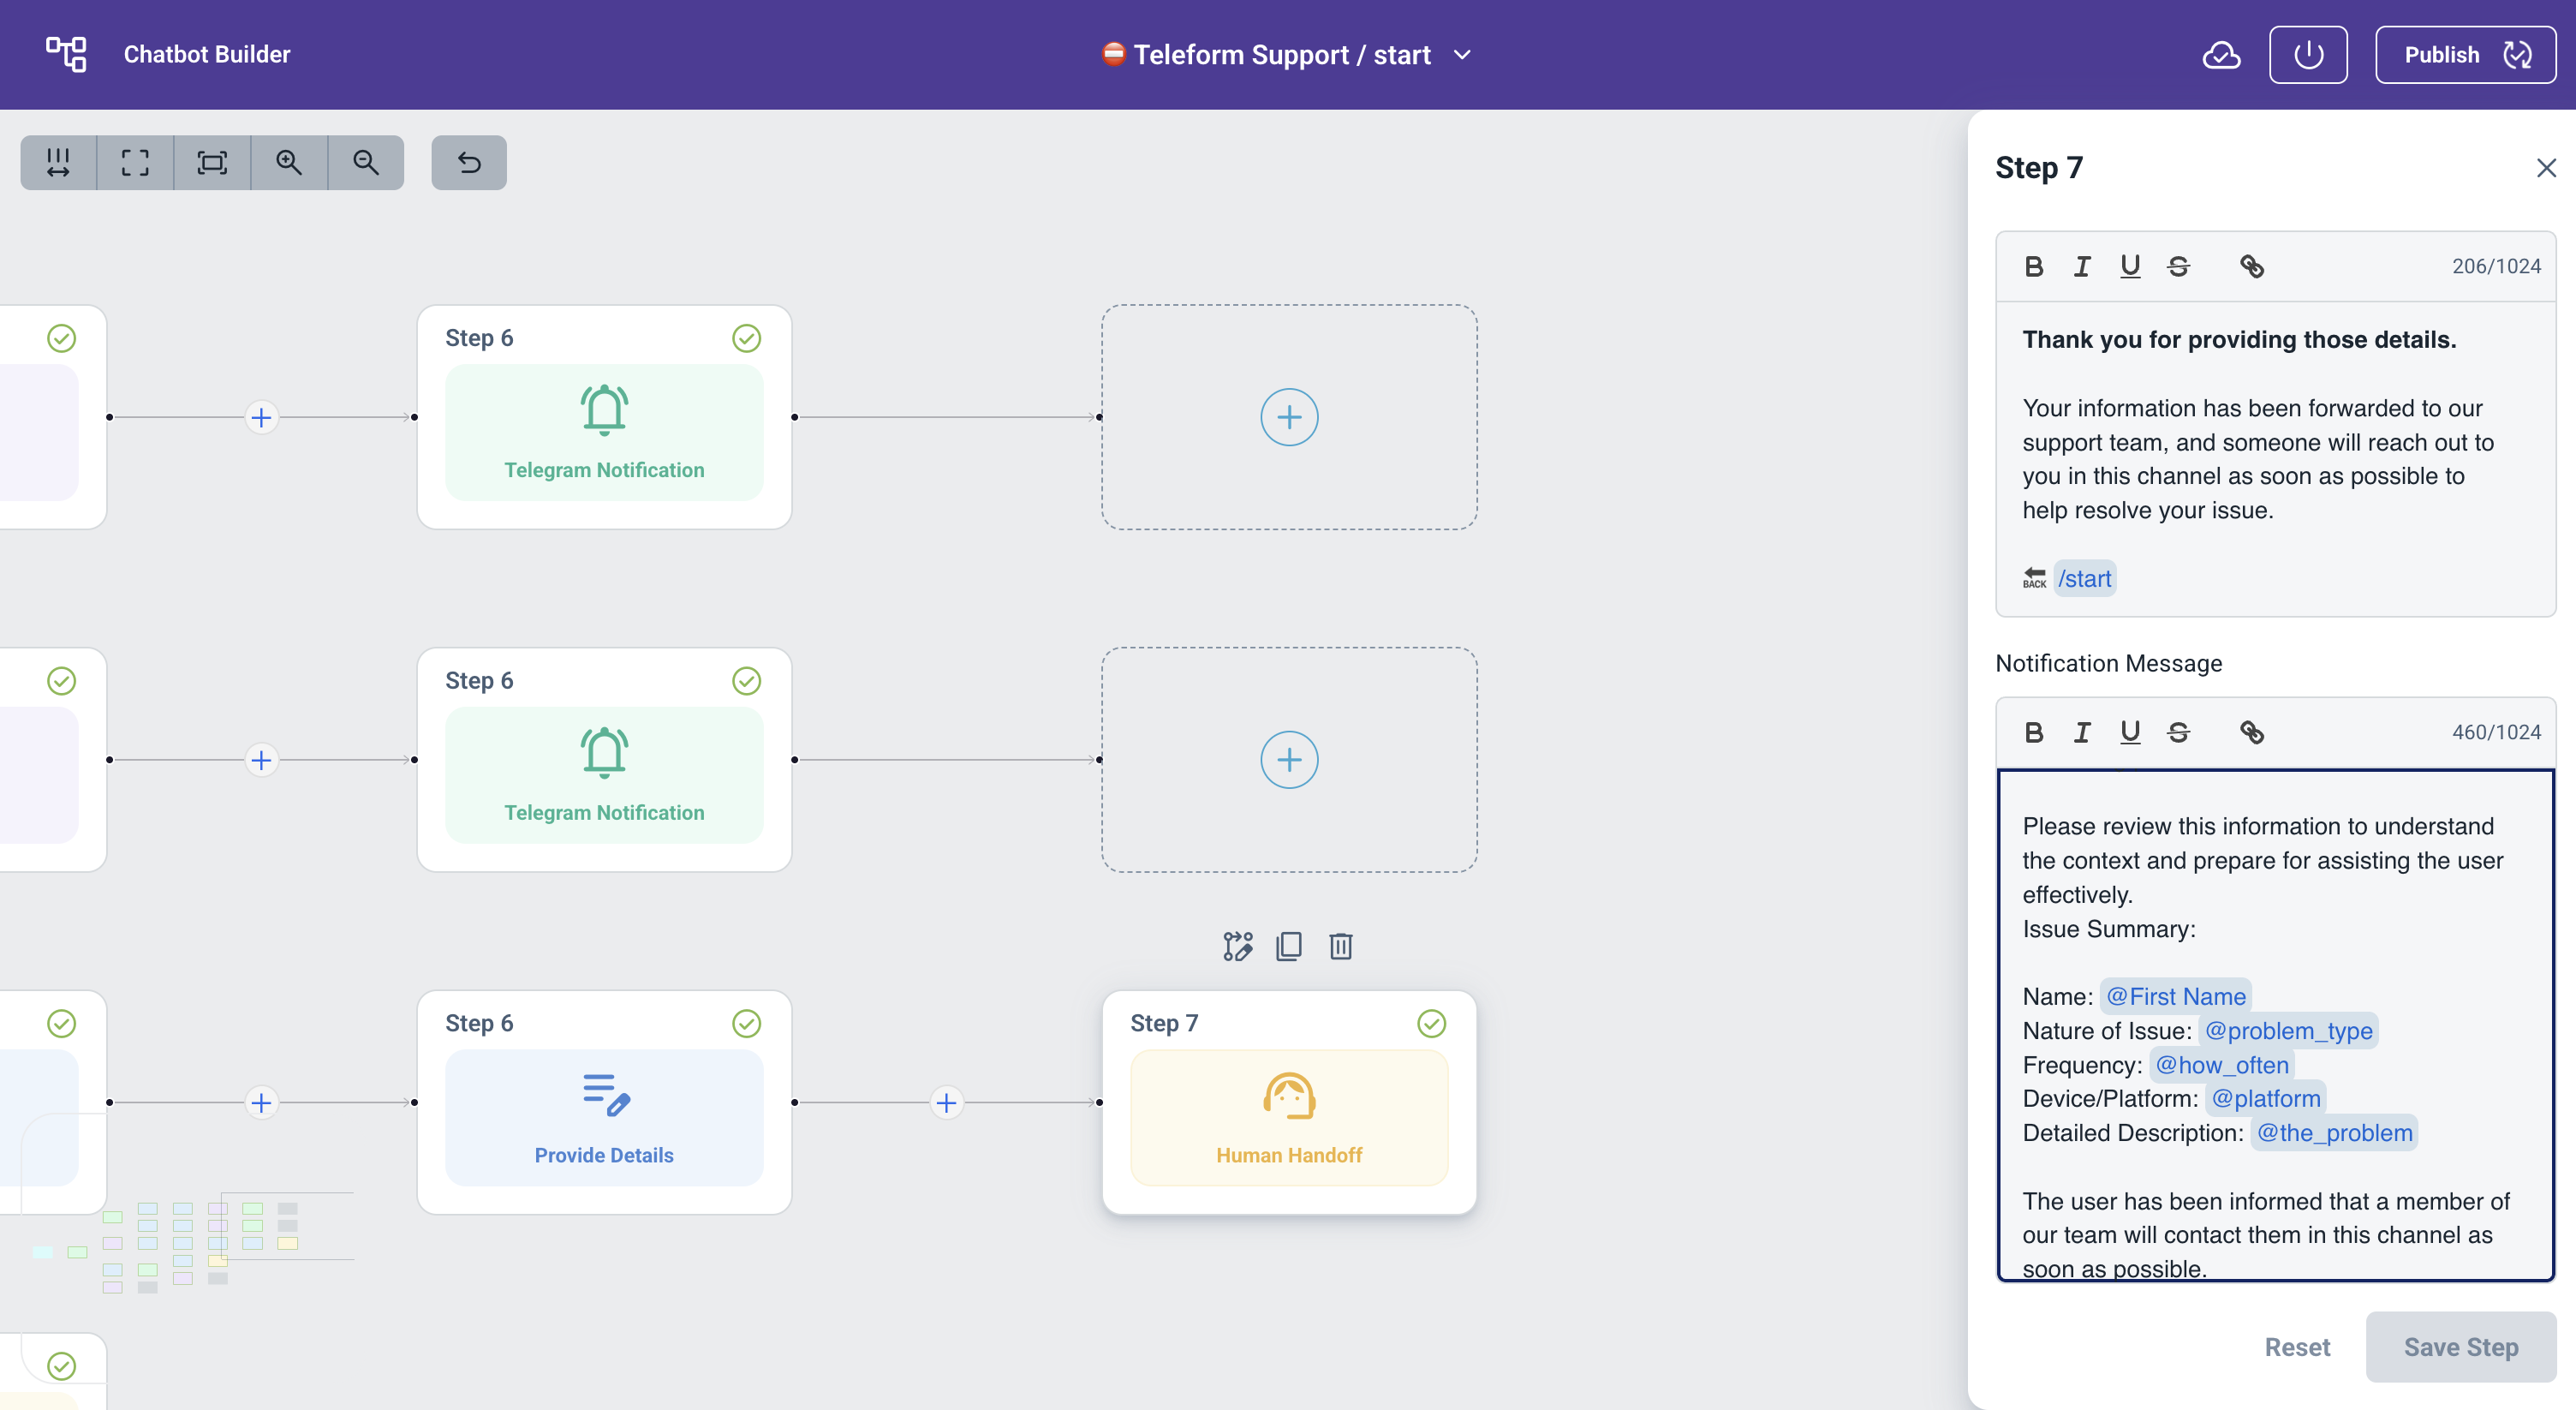2576x1410 pixels.
Task: Click into the Notification Message text area
Action: tap(2275, 1025)
